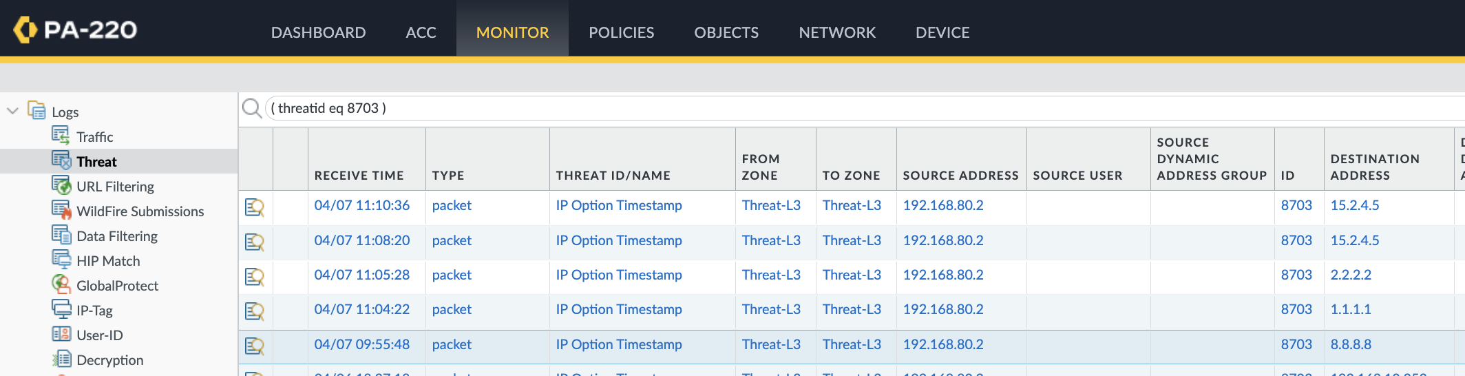Collapse the Logs tree node
This screenshot has height=376, width=1465.
click(x=12, y=111)
